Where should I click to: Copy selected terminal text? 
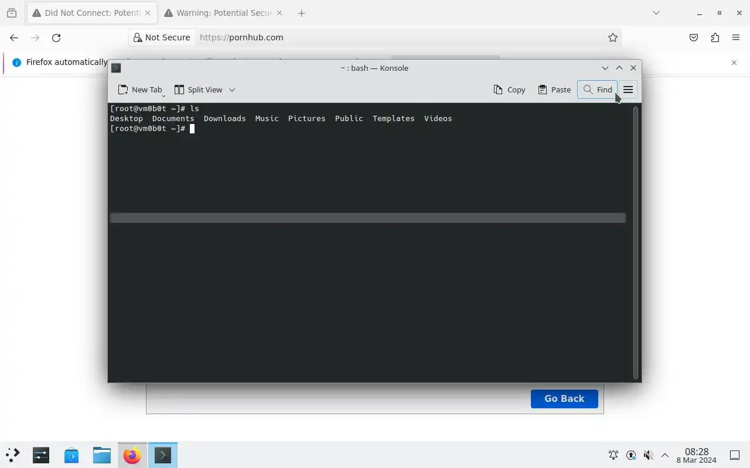tap(509, 90)
